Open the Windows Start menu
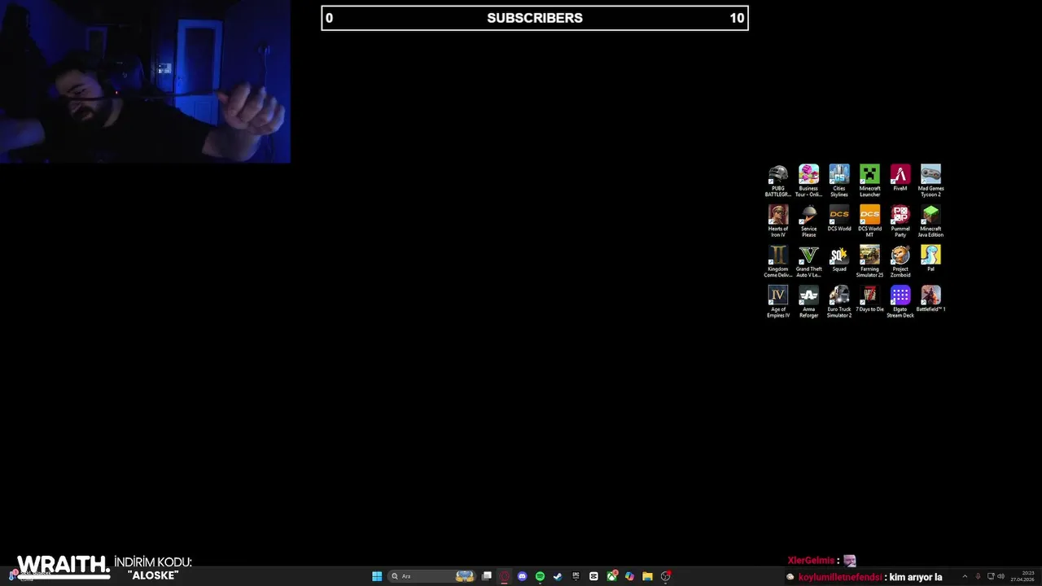 [x=377, y=576]
